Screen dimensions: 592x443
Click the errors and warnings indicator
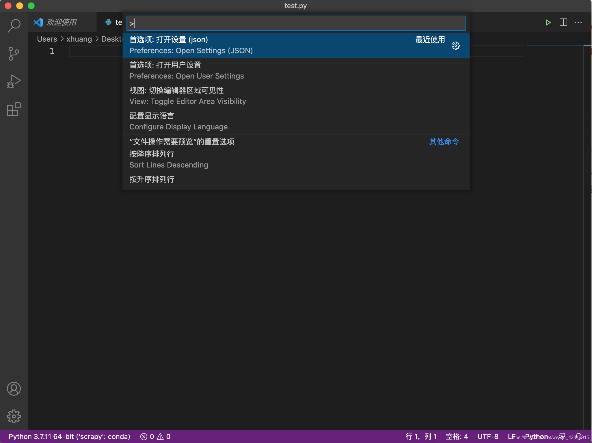(x=155, y=436)
